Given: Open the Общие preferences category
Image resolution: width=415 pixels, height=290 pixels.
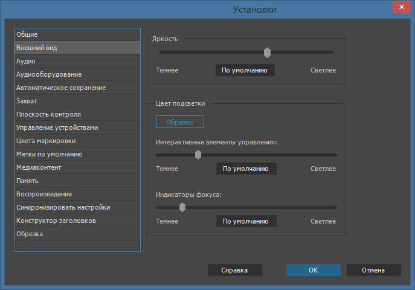Looking at the screenshot, I should click(77, 34).
